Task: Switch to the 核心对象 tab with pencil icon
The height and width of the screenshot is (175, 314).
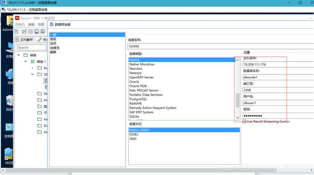Action: [43, 40]
